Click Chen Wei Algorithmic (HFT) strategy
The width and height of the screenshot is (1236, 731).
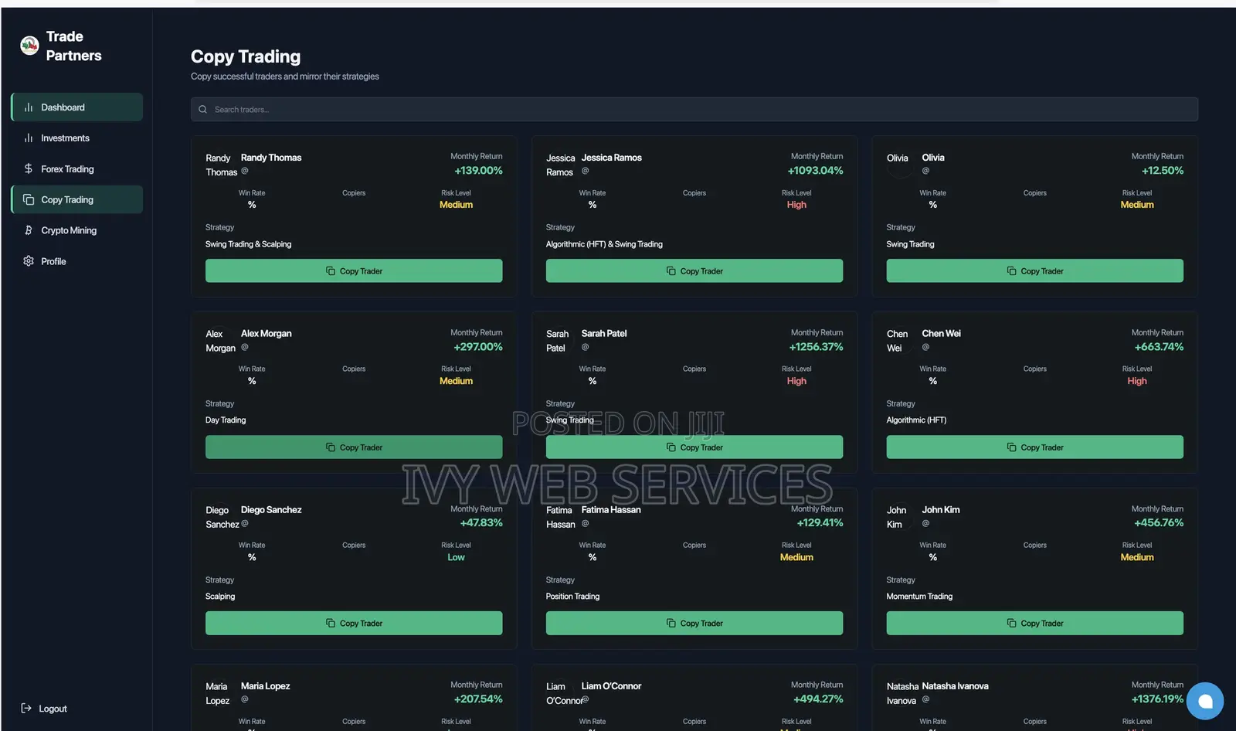[x=916, y=420]
